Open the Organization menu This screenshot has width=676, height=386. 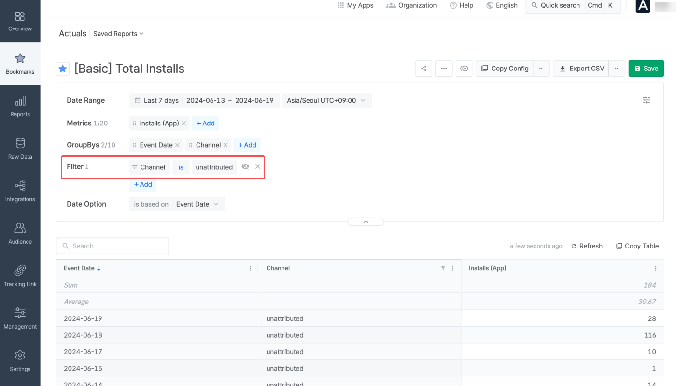pyautogui.click(x=411, y=5)
